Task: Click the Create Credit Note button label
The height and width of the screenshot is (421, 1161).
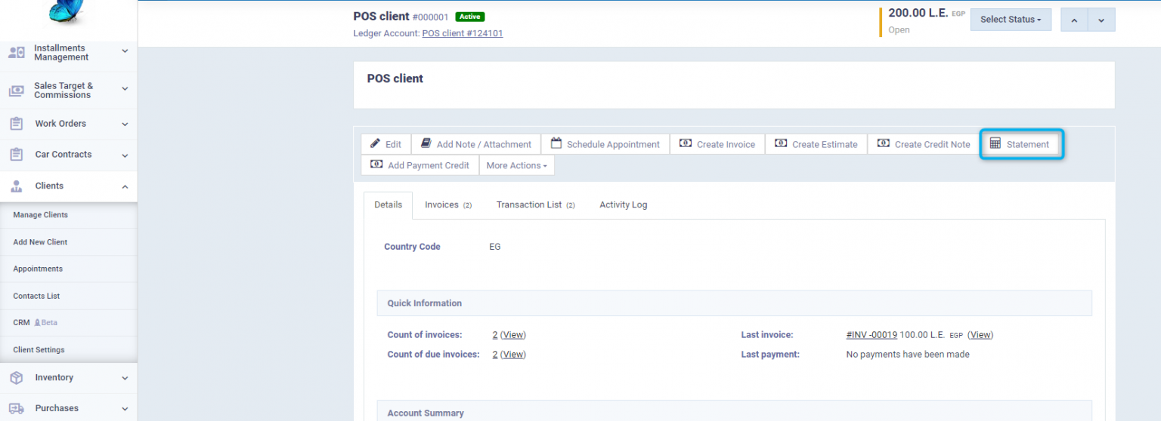Action: (x=932, y=145)
